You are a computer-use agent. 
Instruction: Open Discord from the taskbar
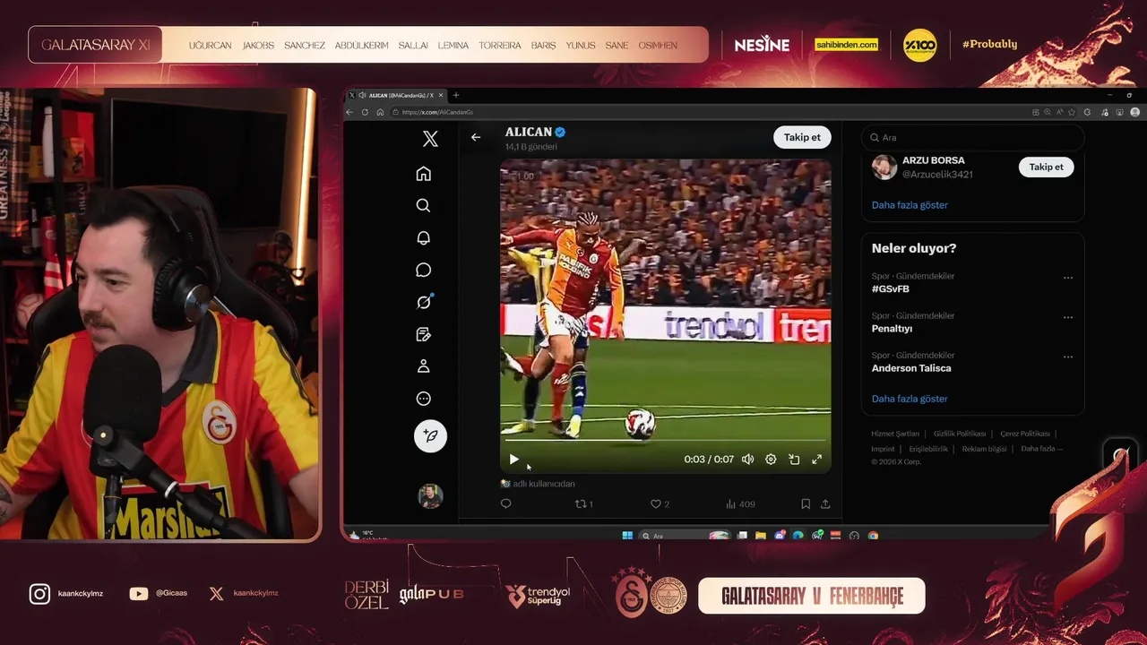click(780, 536)
